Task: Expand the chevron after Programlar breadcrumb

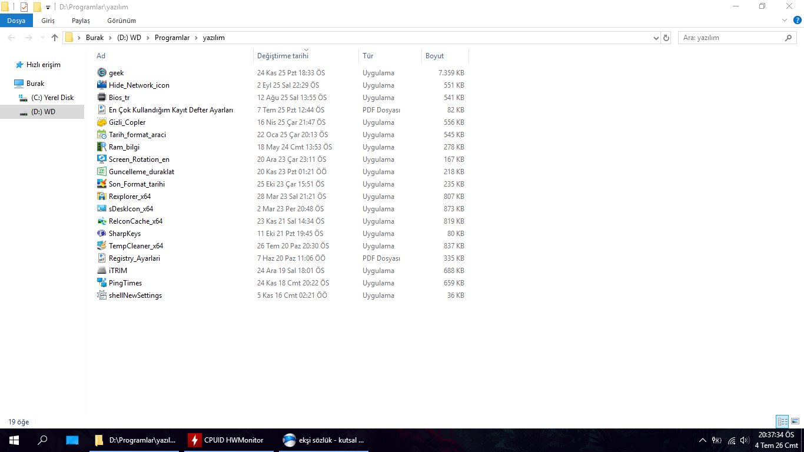Action: 196,38
